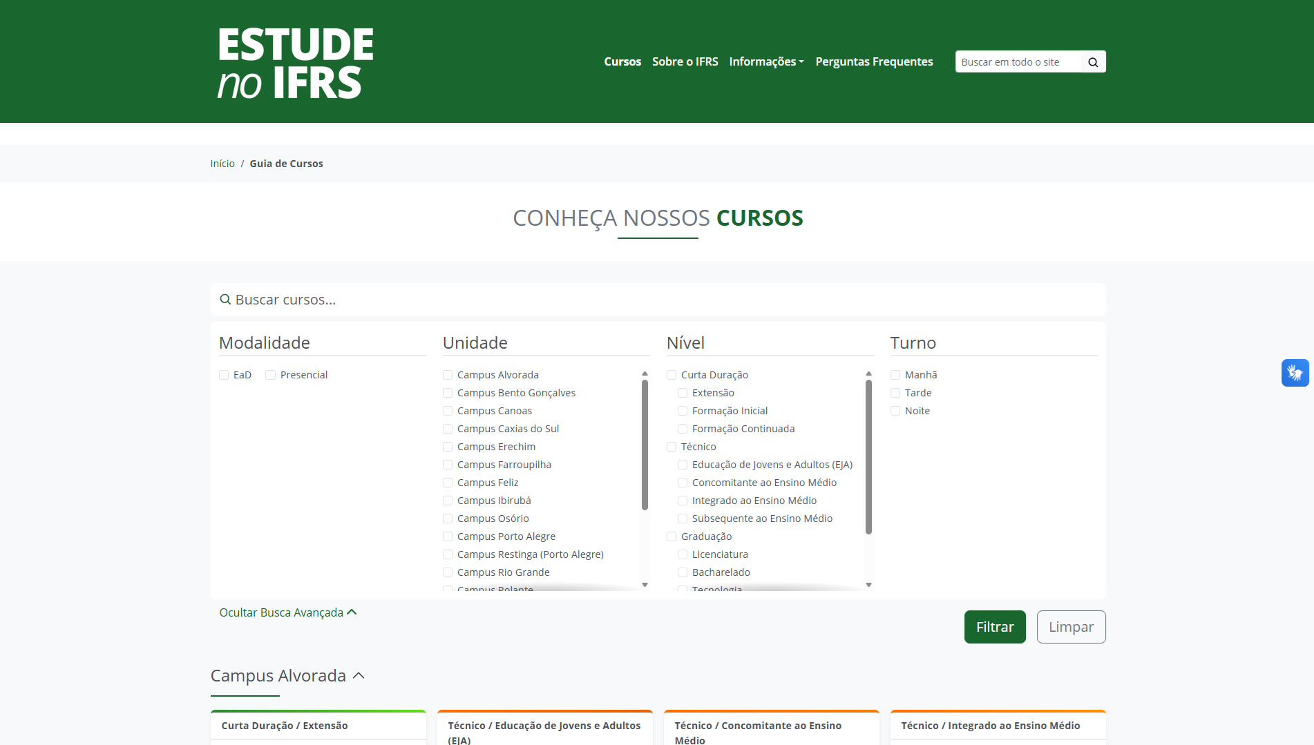Click the Nível list scrollbar thumb
The height and width of the screenshot is (745, 1314).
tap(869, 457)
